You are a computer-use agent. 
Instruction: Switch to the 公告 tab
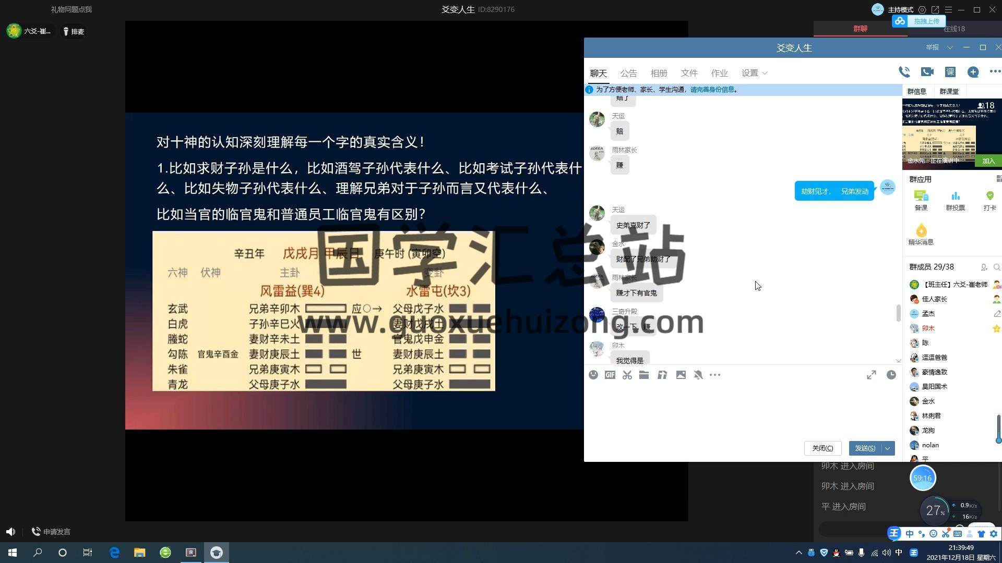(628, 73)
